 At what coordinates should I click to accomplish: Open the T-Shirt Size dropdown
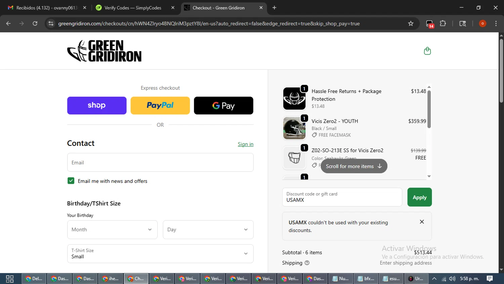(160, 254)
